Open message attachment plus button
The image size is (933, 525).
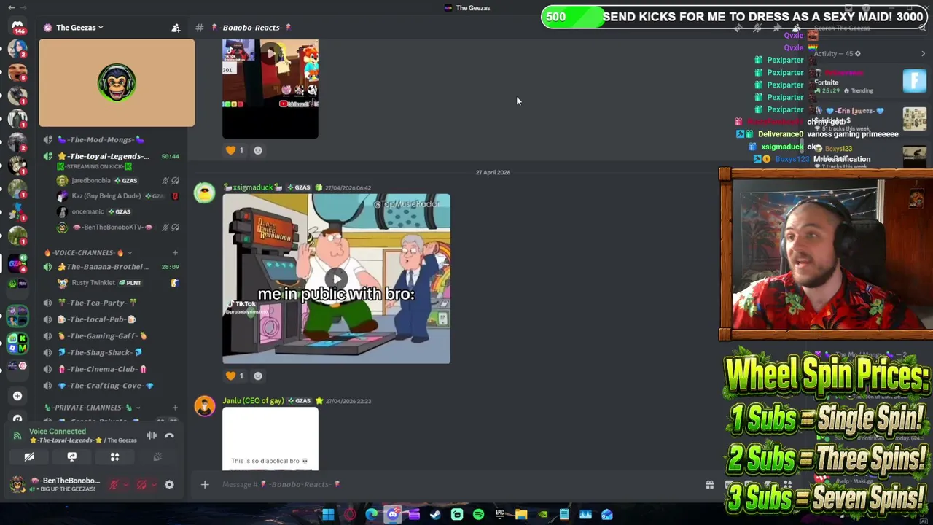tap(205, 484)
